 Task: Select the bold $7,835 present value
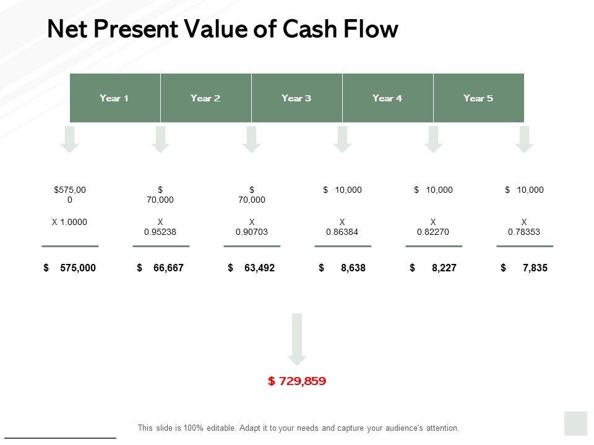pyautogui.click(x=525, y=268)
